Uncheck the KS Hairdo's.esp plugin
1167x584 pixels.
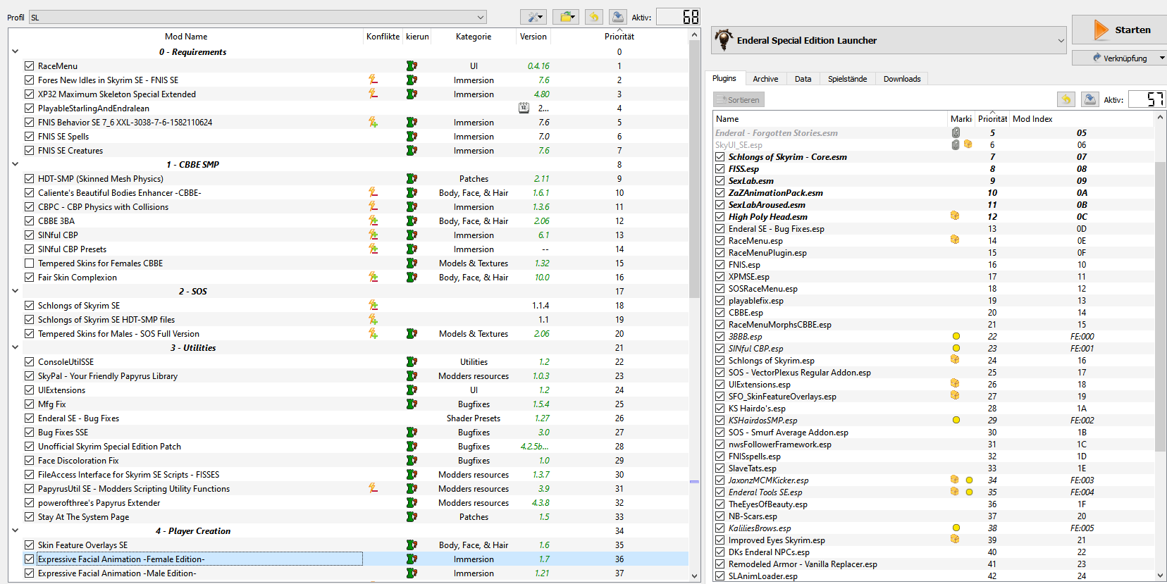coord(720,409)
